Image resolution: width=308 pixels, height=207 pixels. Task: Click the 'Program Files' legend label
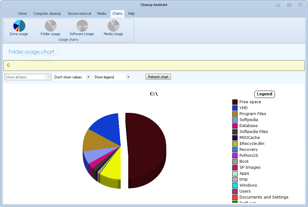[253, 114]
